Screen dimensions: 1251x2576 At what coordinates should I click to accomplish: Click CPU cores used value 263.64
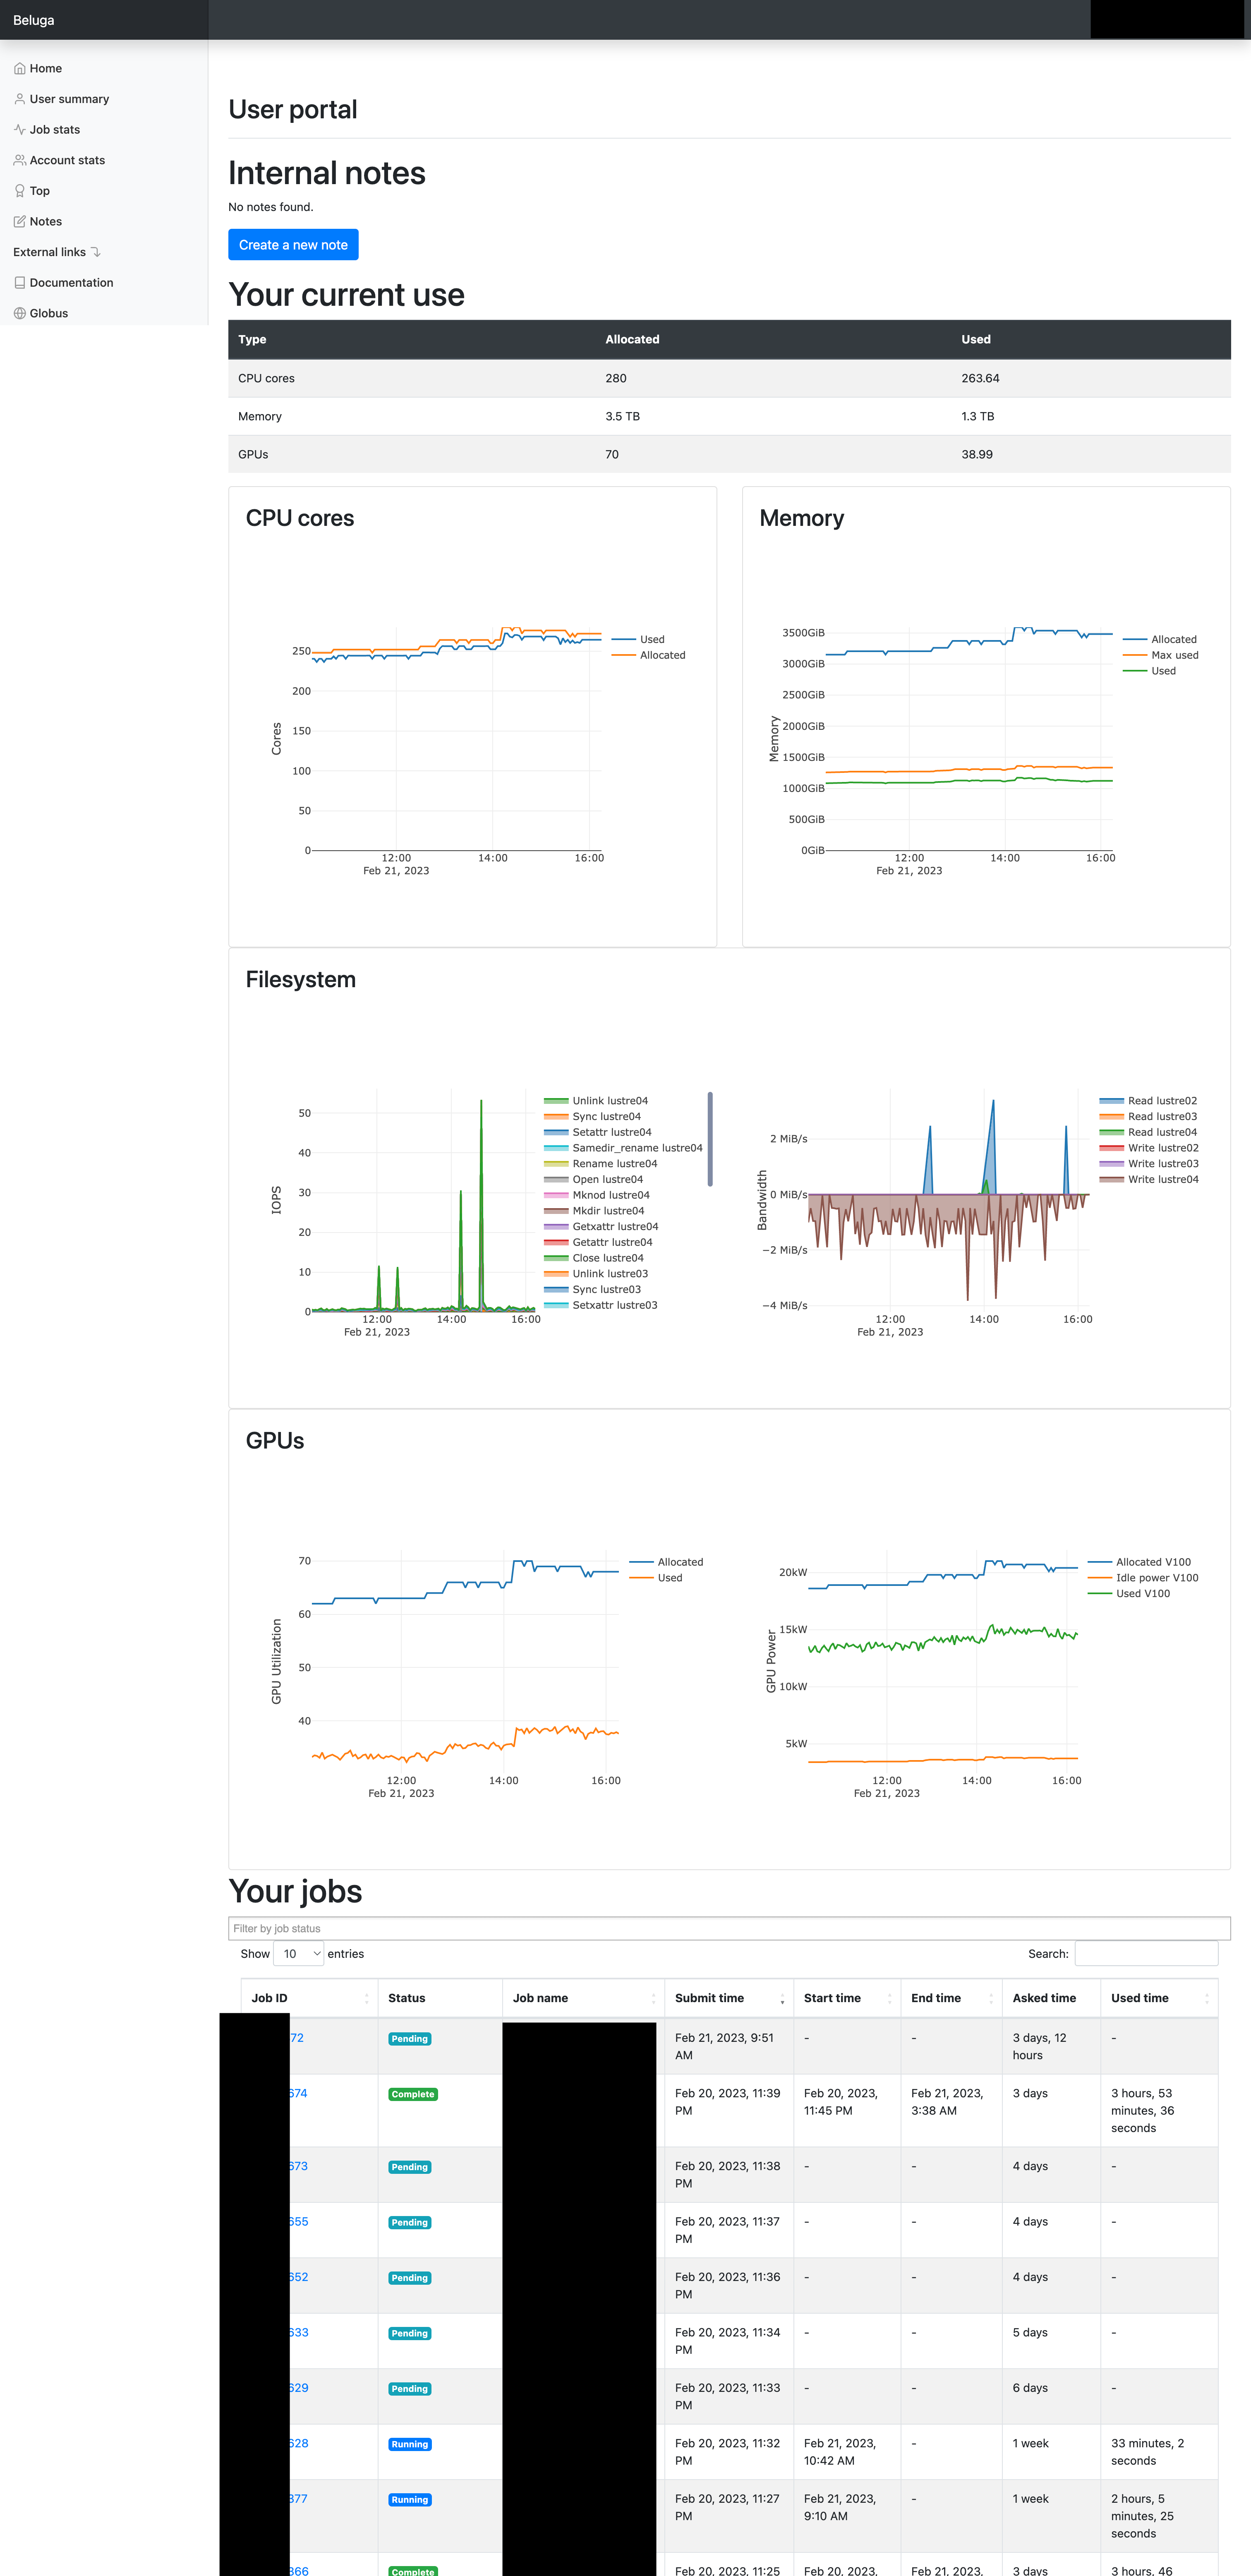tap(980, 378)
